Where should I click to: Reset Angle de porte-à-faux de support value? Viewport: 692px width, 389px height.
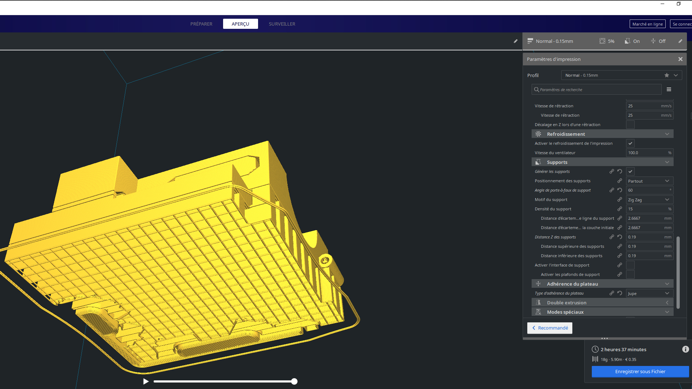pos(620,190)
